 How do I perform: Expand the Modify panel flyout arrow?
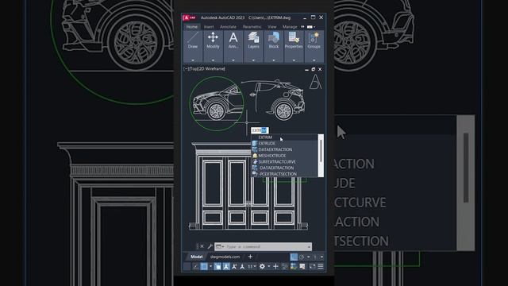(213, 60)
